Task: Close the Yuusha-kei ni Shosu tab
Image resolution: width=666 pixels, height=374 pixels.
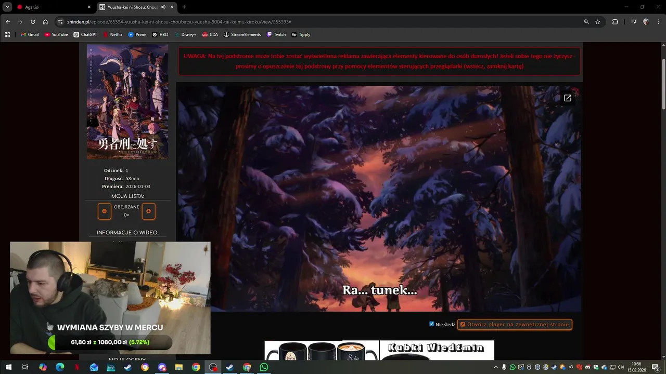Action: [x=172, y=7]
